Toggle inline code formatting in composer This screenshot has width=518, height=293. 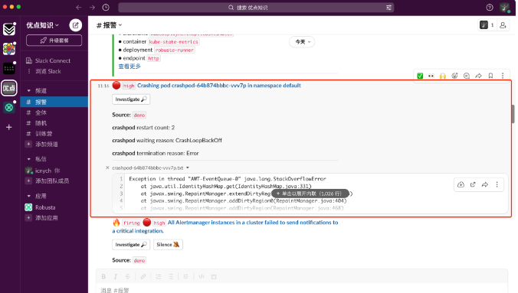point(202,276)
